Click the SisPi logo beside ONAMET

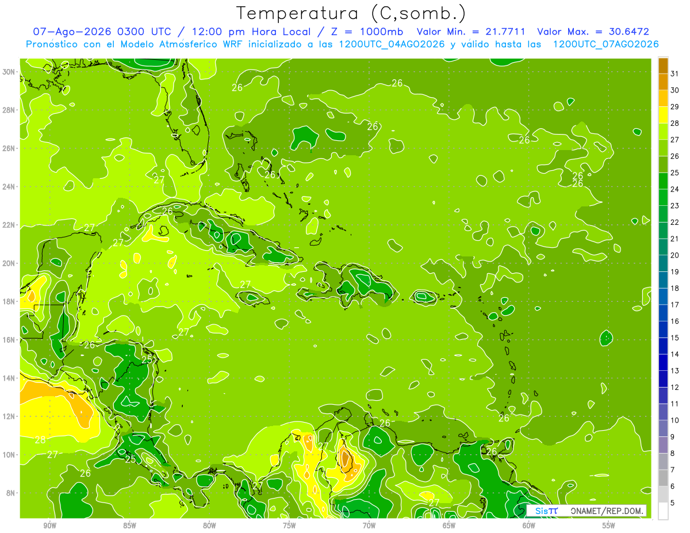click(x=546, y=511)
